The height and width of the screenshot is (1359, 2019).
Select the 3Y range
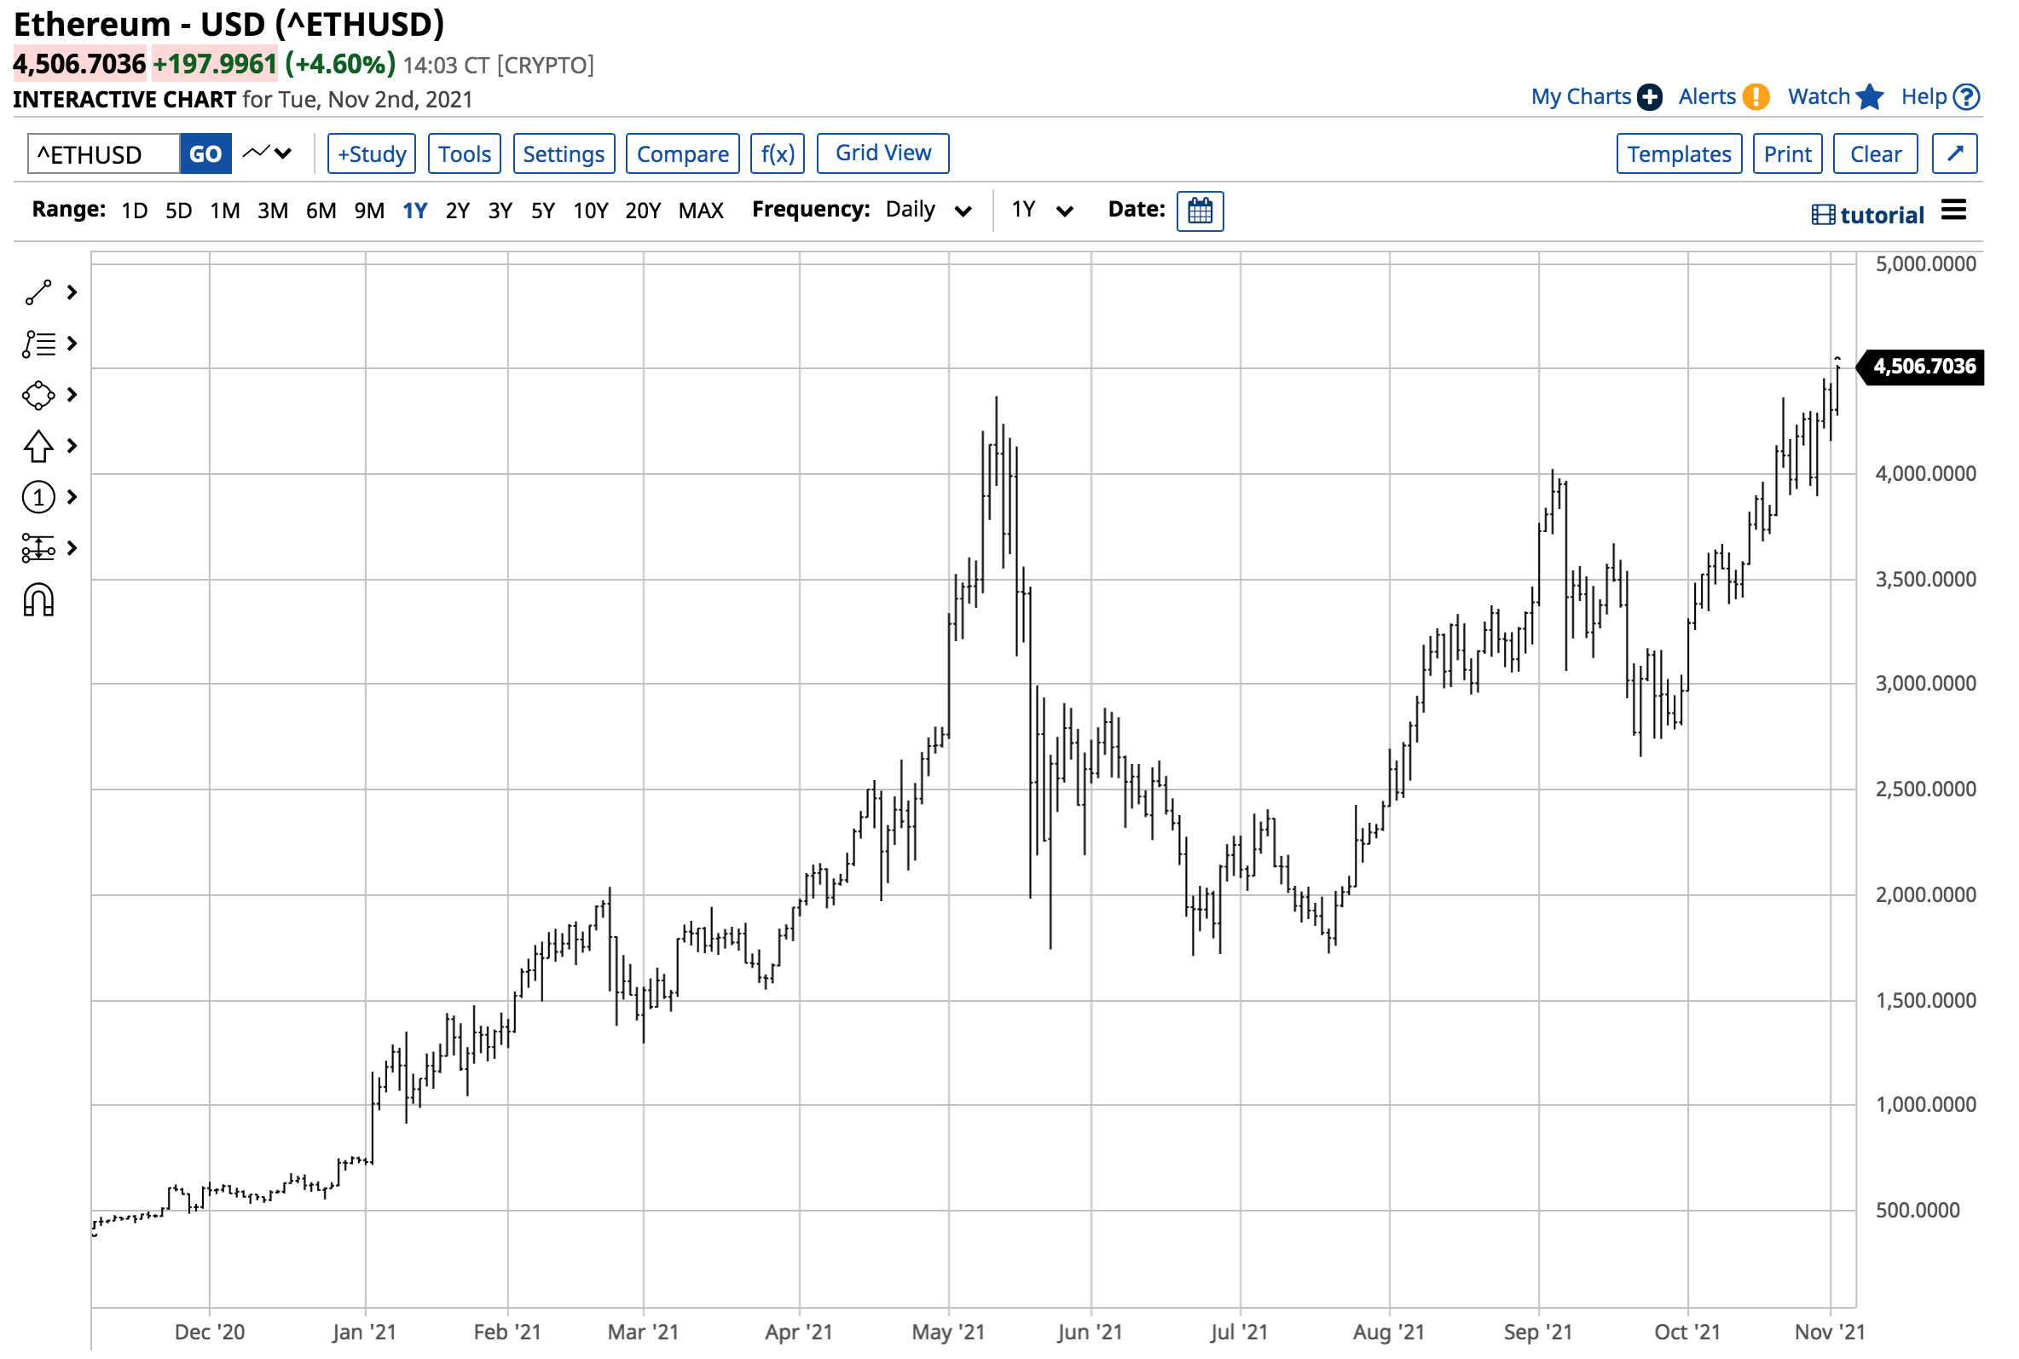click(500, 211)
